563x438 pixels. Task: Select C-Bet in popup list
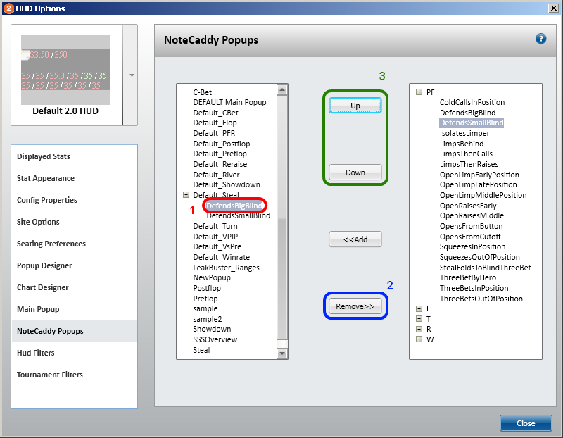tap(203, 92)
